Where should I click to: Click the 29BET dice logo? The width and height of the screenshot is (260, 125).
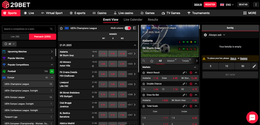coord(6,4)
